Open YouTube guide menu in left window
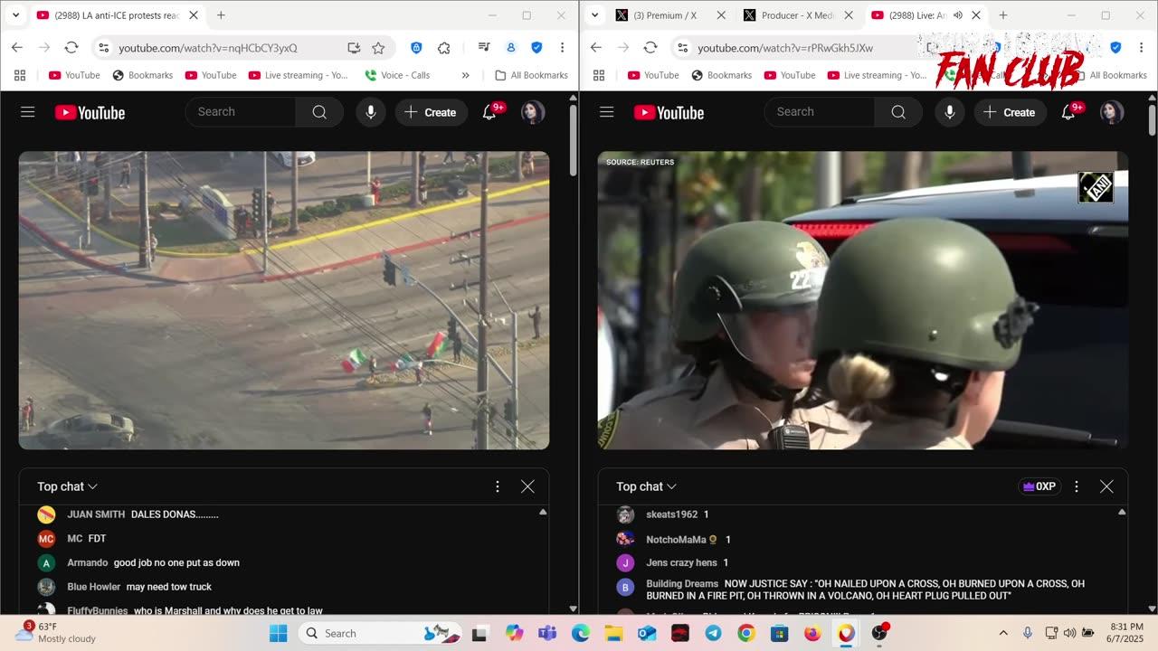 click(x=28, y=112)
